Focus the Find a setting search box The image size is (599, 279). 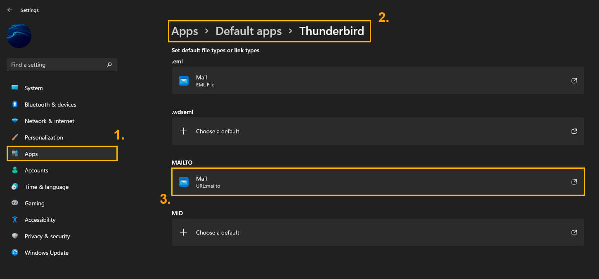point(62,65)
